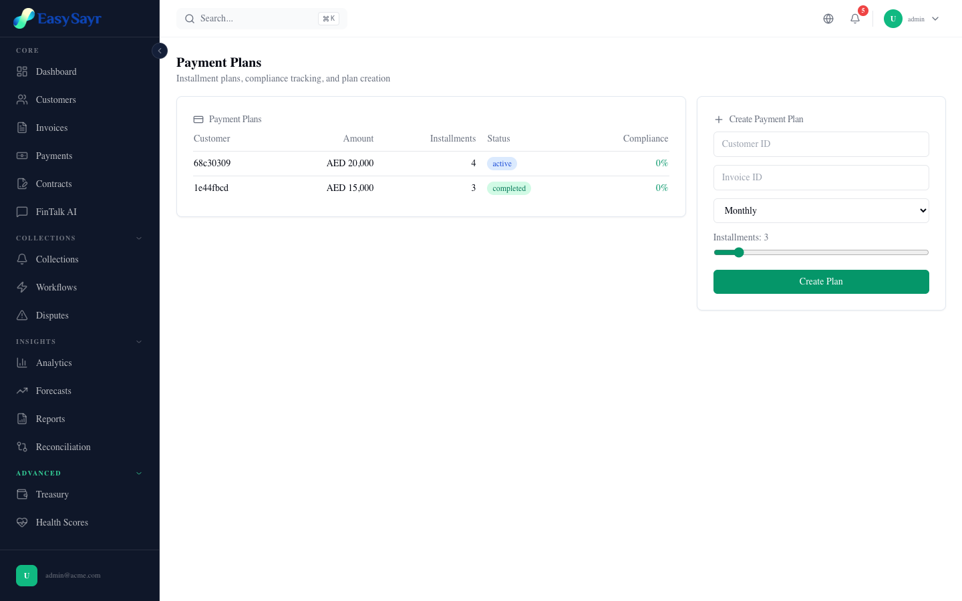962x601 pixels.
Task: Click the notification bell with 5 alerts
Action: click(855, 19)
